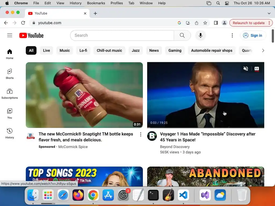Open Top Songs 2023 thumbnail
275x206 pixels.
click(x=84, y=176)
